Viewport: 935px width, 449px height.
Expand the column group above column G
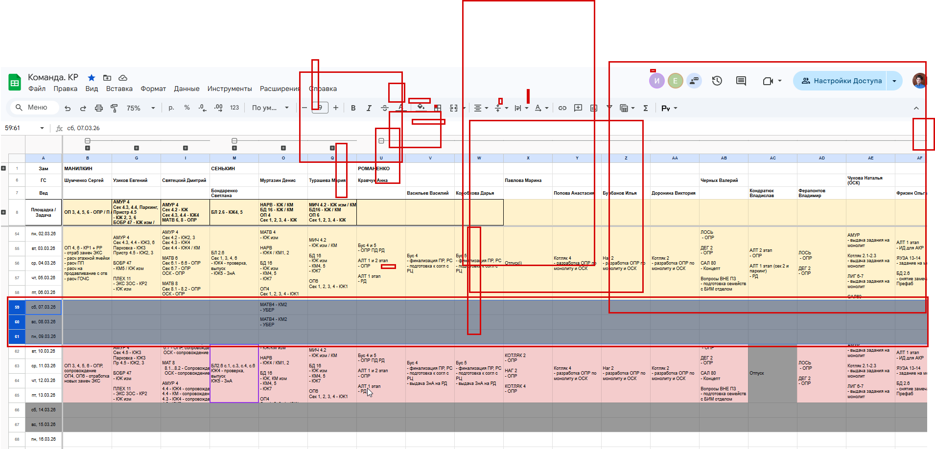pyautogui.click(x=137, y=148)
